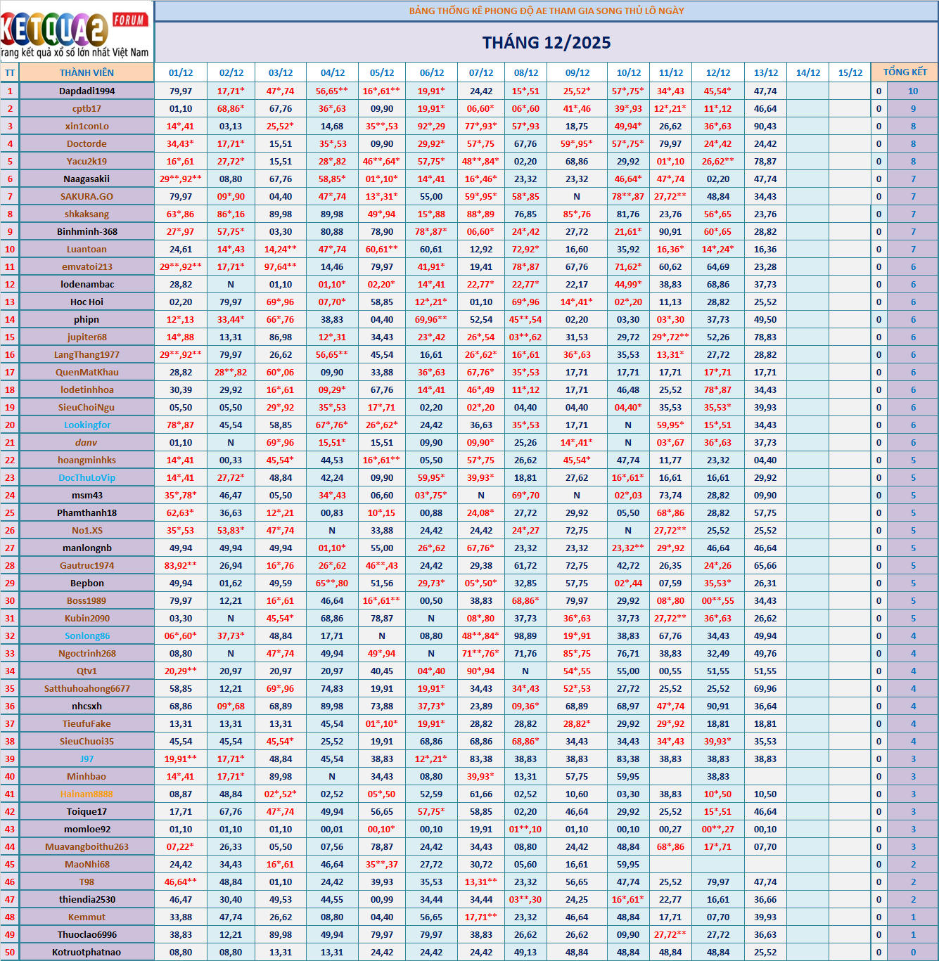The height and width of the screenshot is (961, 939).
Task: Click the SAKURA.GO member name
Action: (x=87, y=196)
